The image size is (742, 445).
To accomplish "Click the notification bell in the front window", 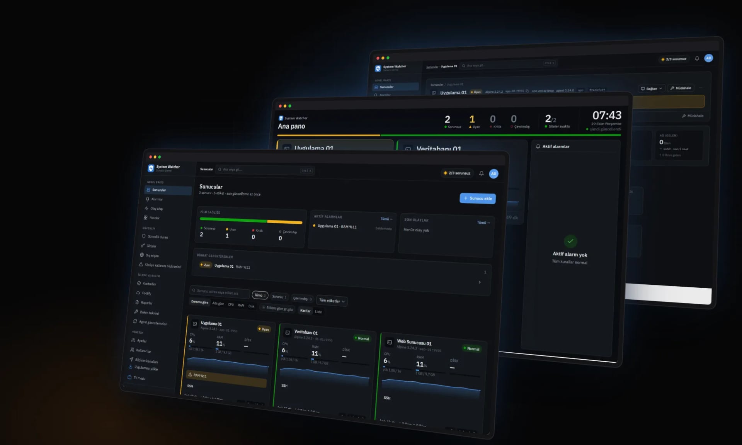I will point(482,173).
